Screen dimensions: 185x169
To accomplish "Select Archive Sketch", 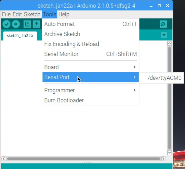I will [x=91, y=34].
